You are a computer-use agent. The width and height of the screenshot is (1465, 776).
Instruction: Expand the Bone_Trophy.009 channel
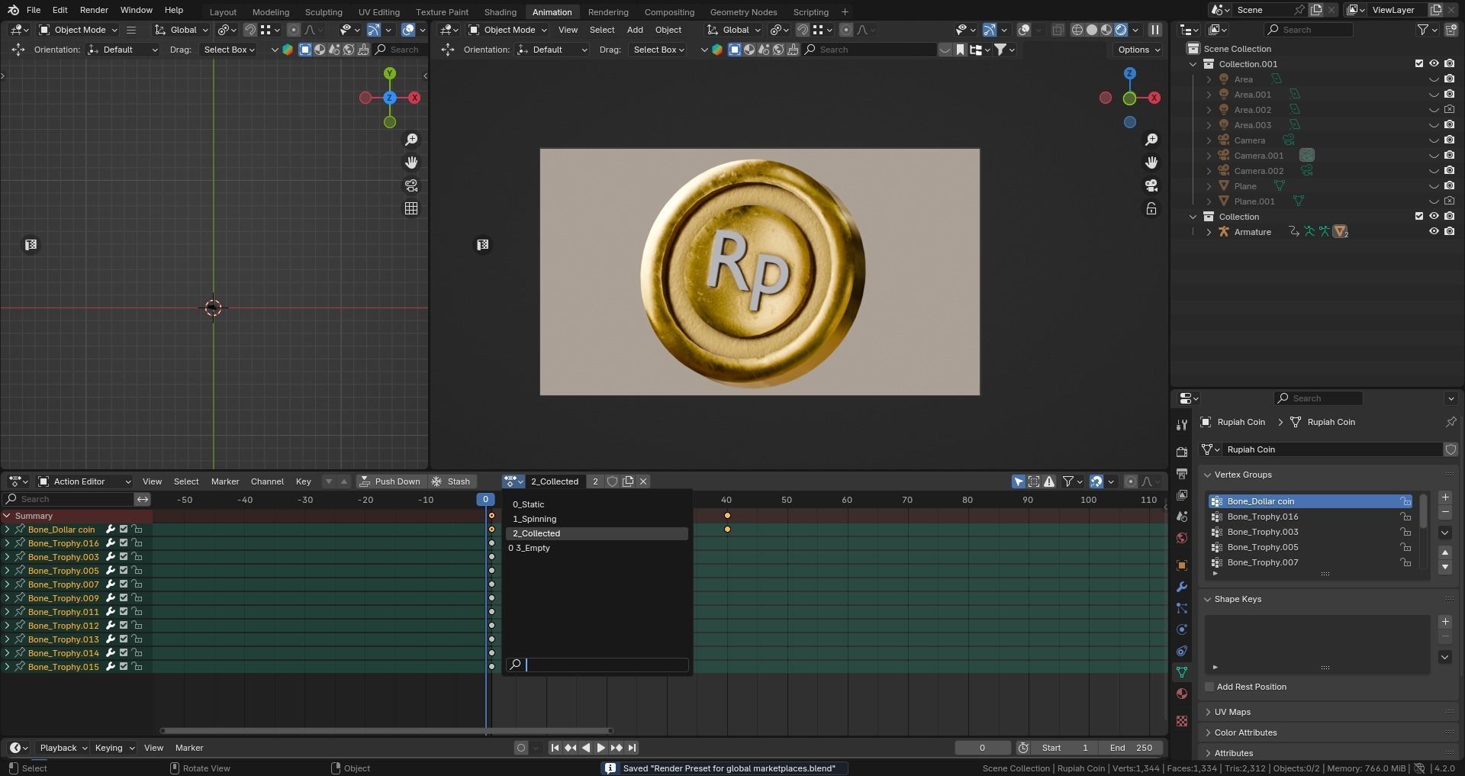pos(7,598)
